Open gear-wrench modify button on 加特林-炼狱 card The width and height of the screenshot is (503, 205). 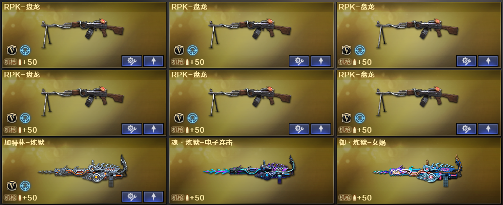tap(132, 196)
